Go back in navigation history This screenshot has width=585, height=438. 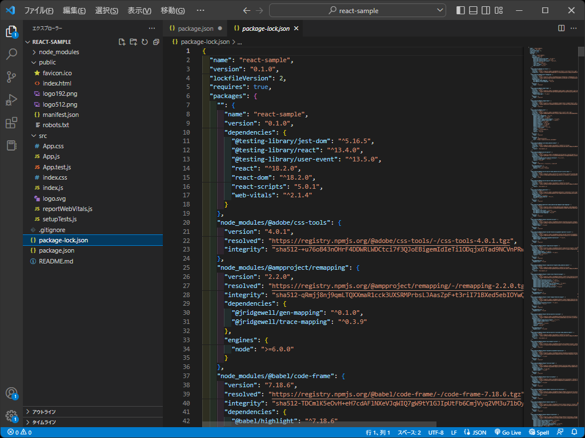[247, 10]
